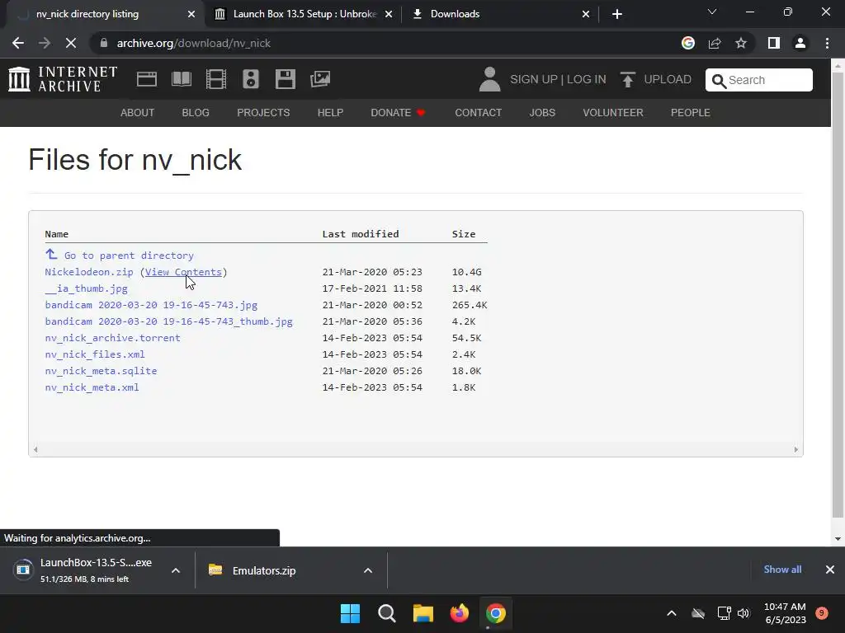The width and height of the screenshot is (845, 633).
Task: Open the PROJECTS menu item
Action: [x=263, y=112]
